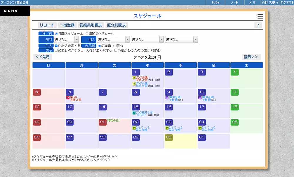Click the March 15 date number to add schedule

(136, 107)
